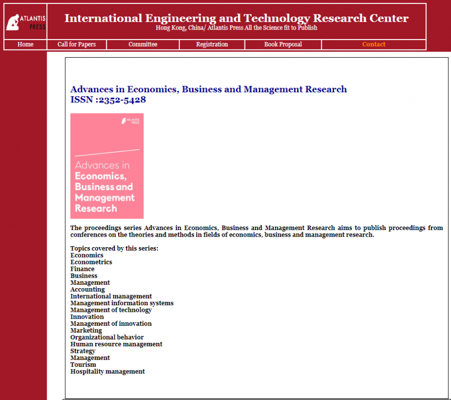Click the 'Finance' topic line
The height and width of the screenshot is (400, 451).
[82, 269]
